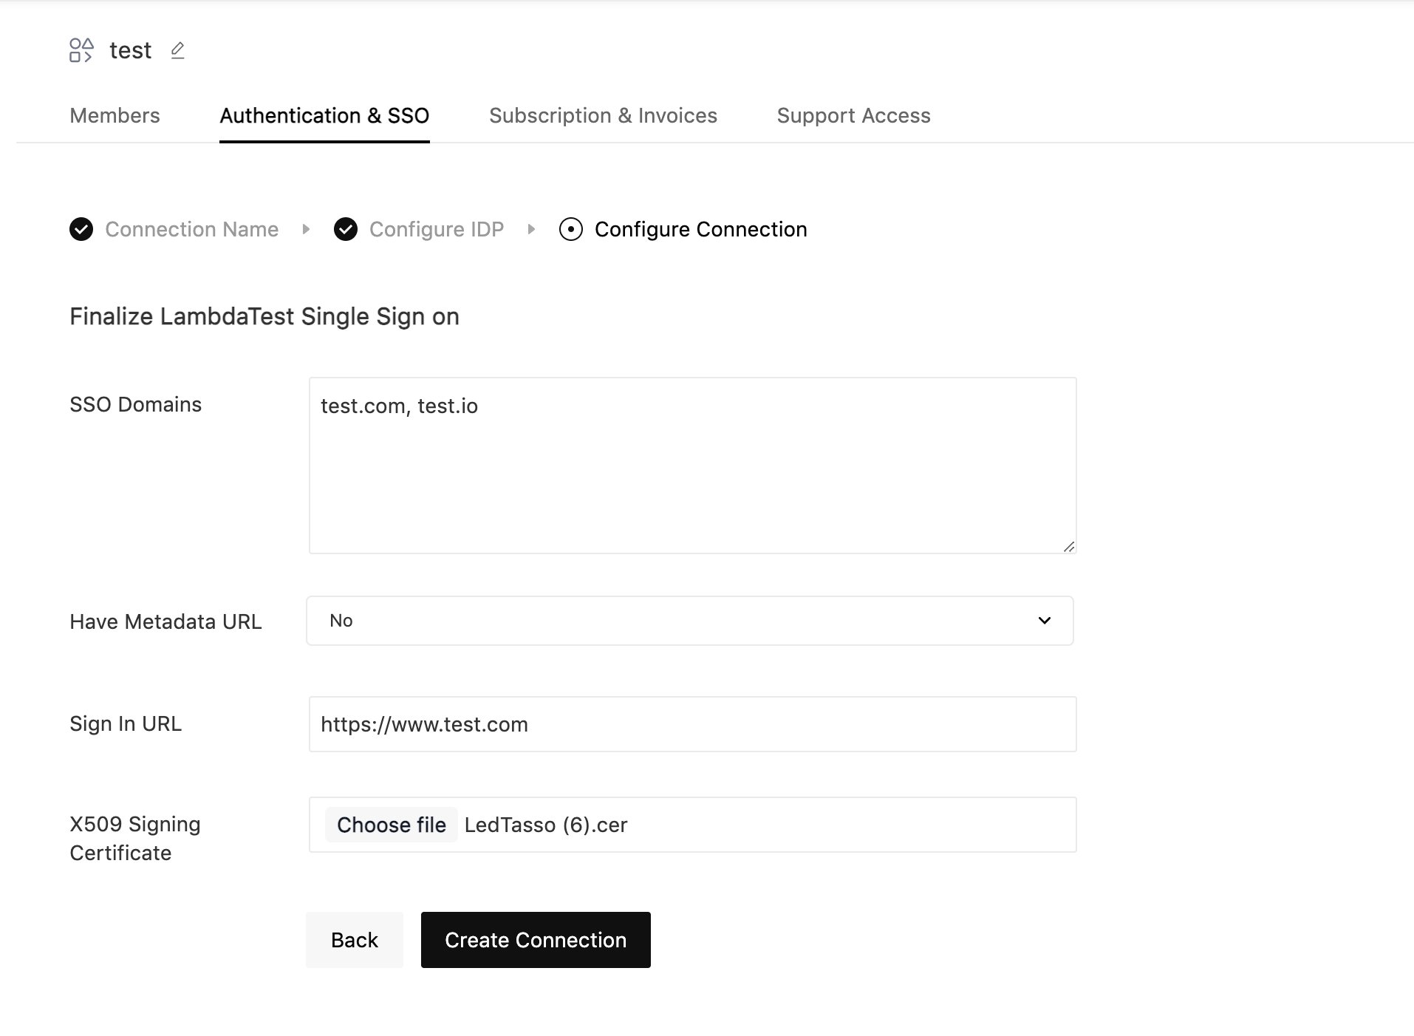Click the SSO Domains resize handle
Viewport: 1414px width, 1036px height.
pos(1068,546)
